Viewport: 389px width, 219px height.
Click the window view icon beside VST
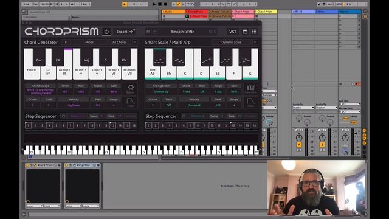(x=245, y=32)
